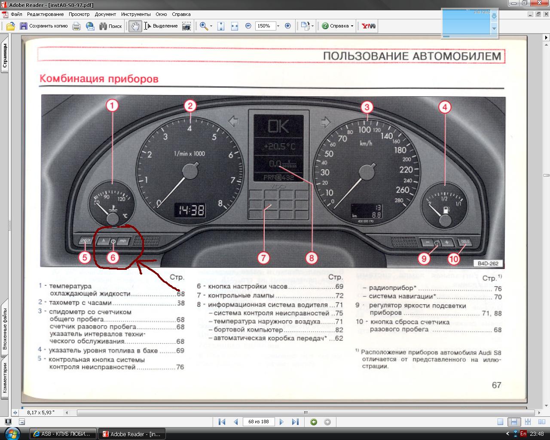
Task: Activate the Hand tool
Action: coord(135,26)
